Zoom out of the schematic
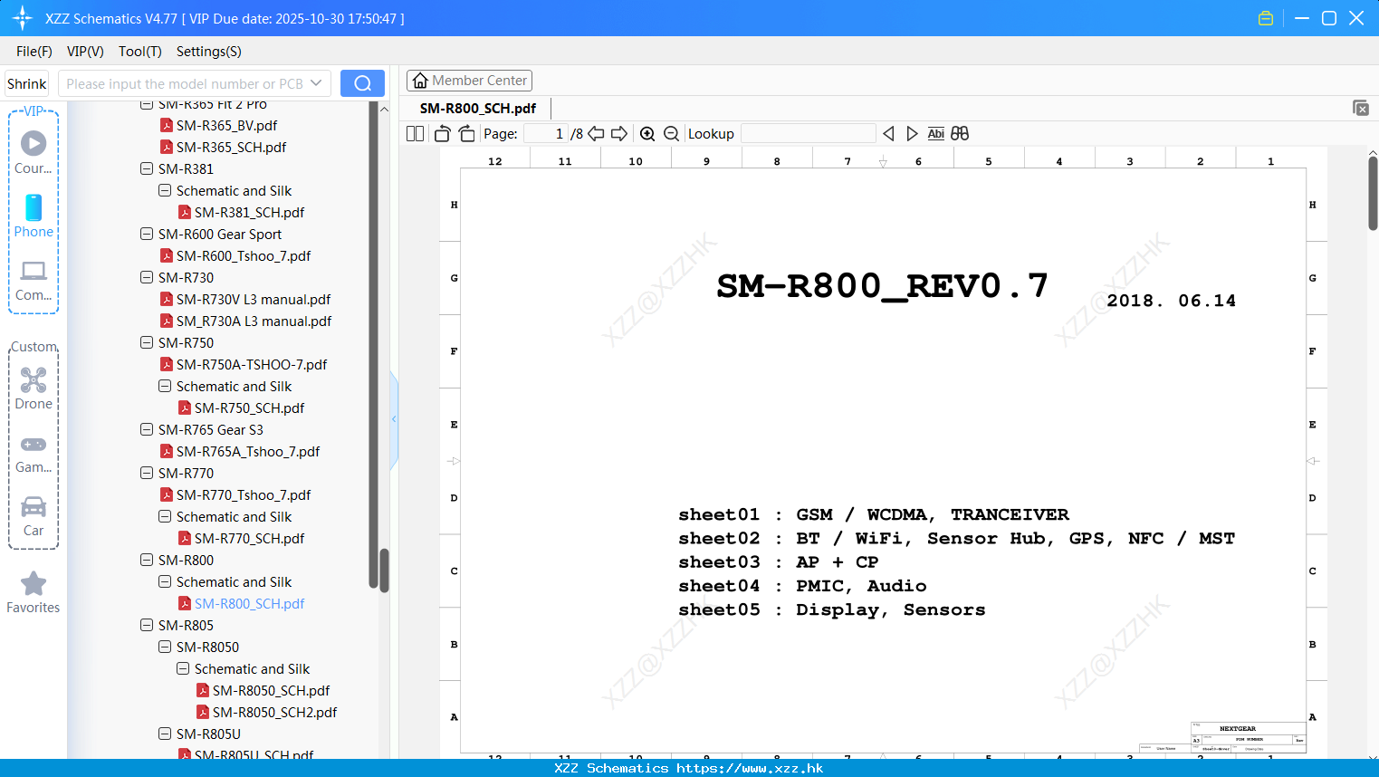The image size is (1379, 777). [671, 133]
